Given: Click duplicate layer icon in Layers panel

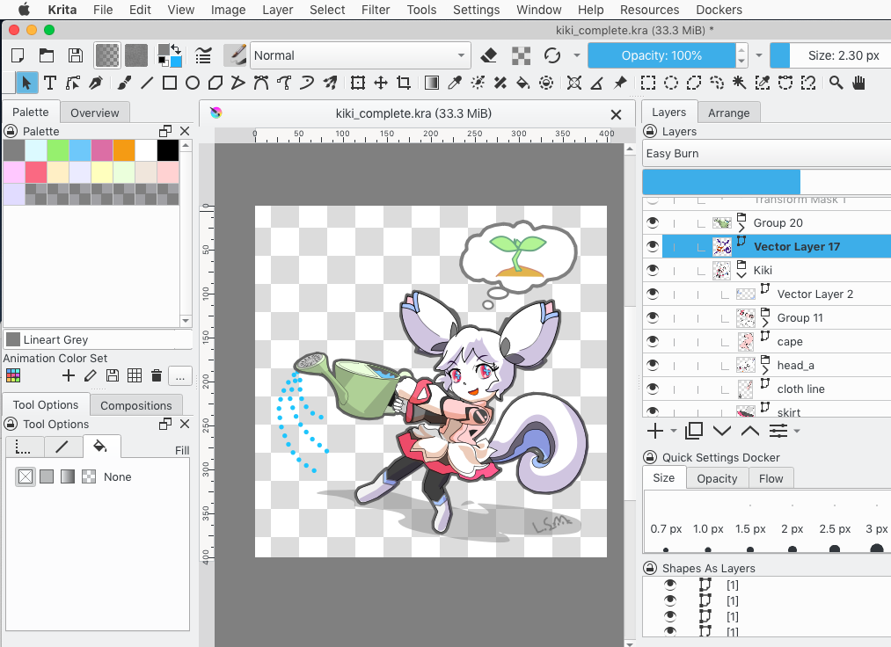Looking at the screenshot, I should pos(693,431).
